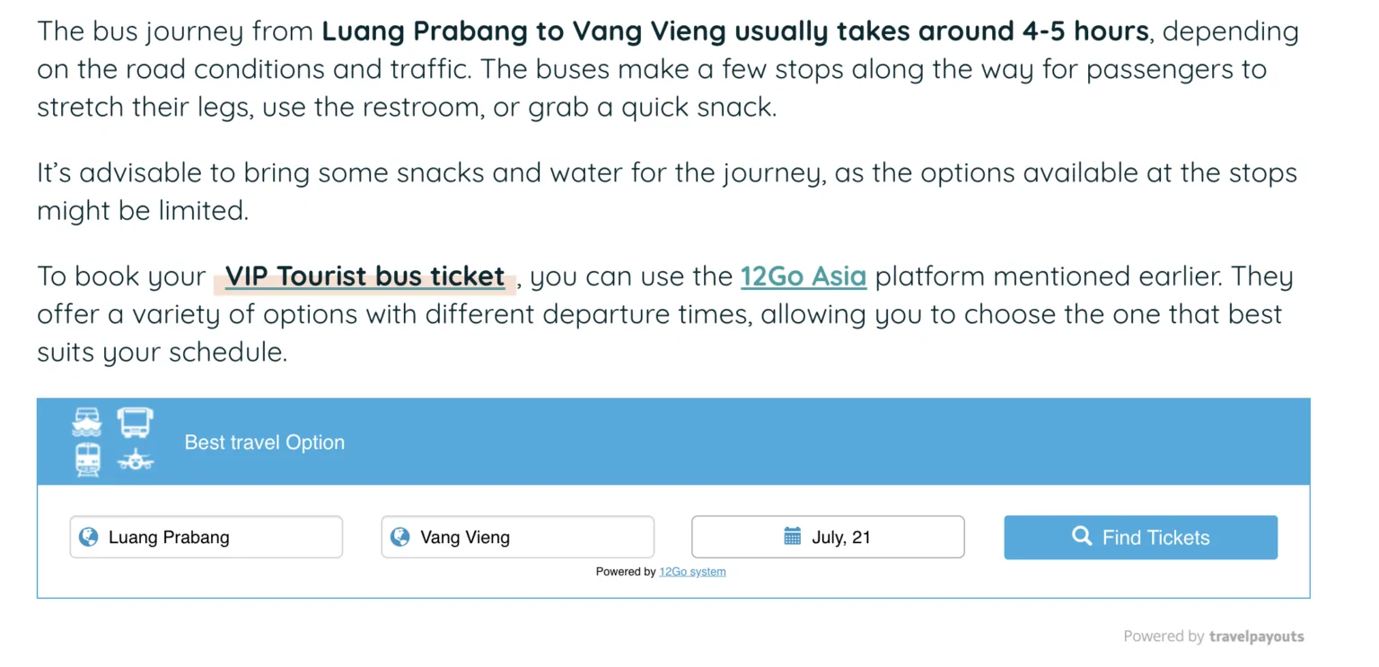The image size is (1379, 667).
Task: Click the airplane icon in the widget header
Action: tap(136, 460)
